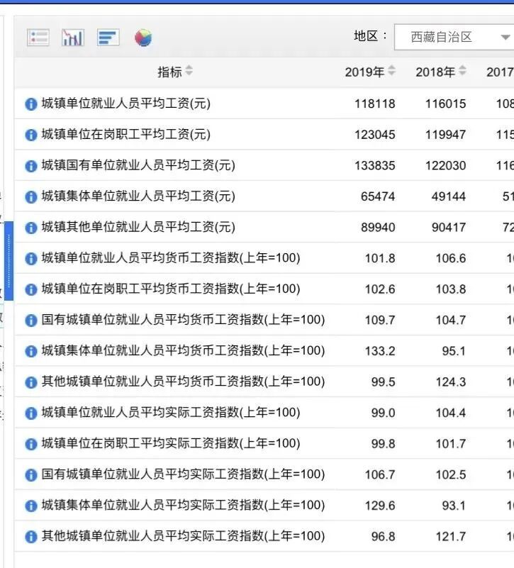Open info for 城镇单位就业人员平均工资(元)
This screenshot has height=568, width=514.
(31, 104)
